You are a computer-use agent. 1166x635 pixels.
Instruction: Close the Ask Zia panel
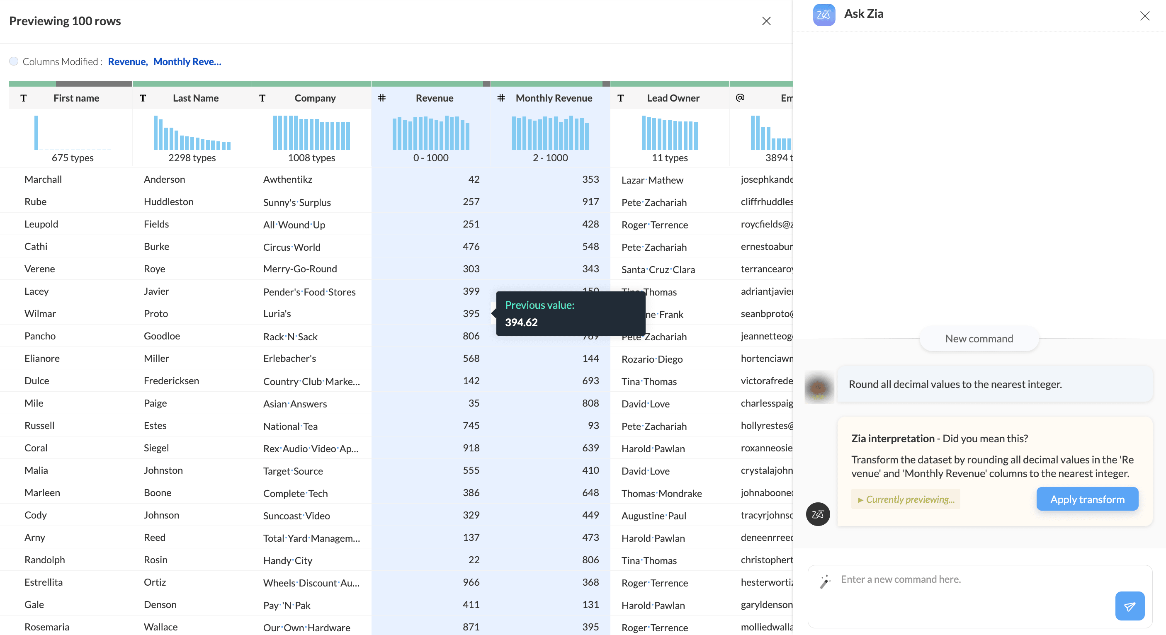(x=1144, y=16)
